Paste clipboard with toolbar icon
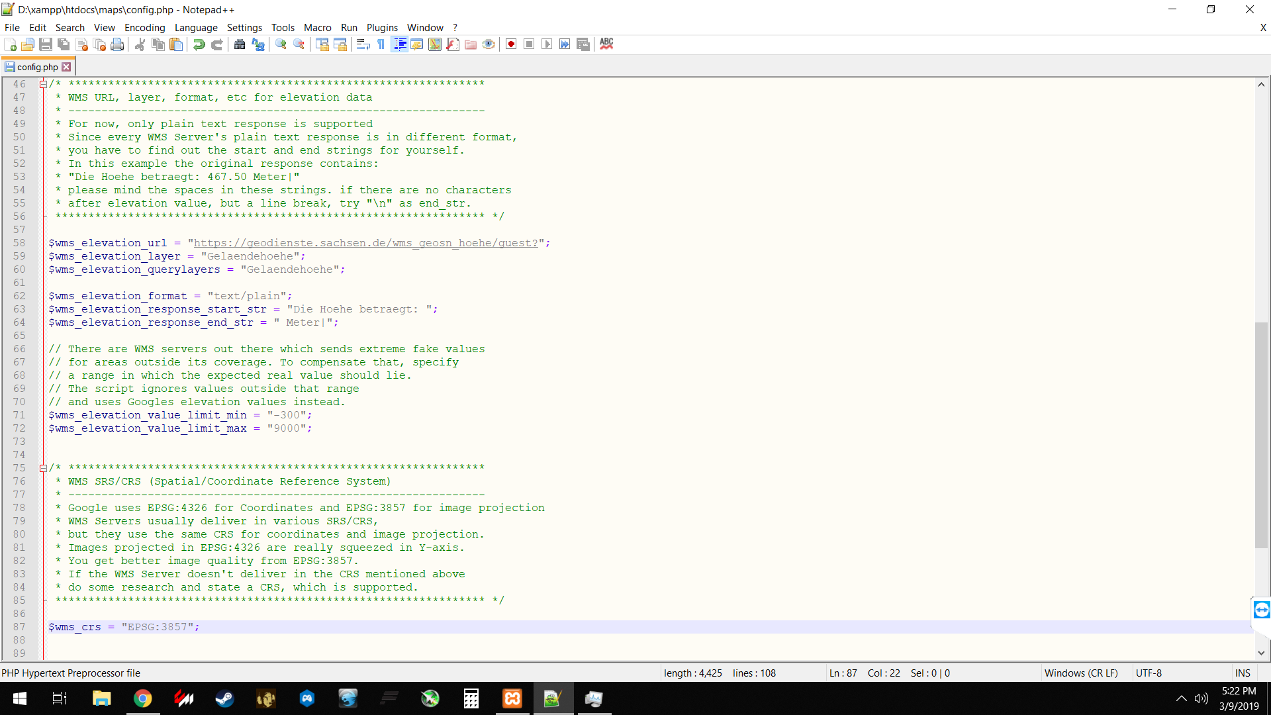The image size is (1271, 715). point(176,44)
